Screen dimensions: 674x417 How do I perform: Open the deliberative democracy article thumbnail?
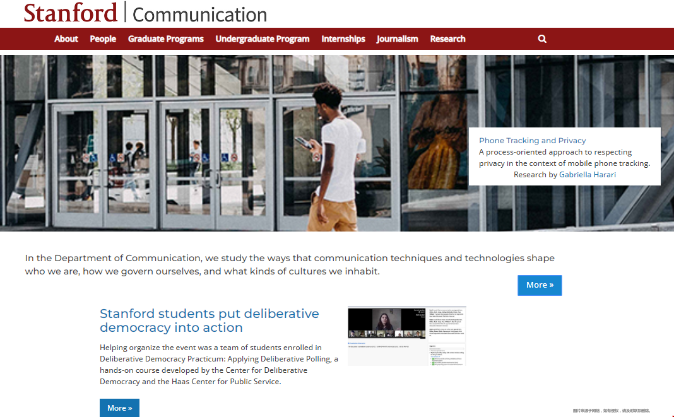click(x=406, y=336)
